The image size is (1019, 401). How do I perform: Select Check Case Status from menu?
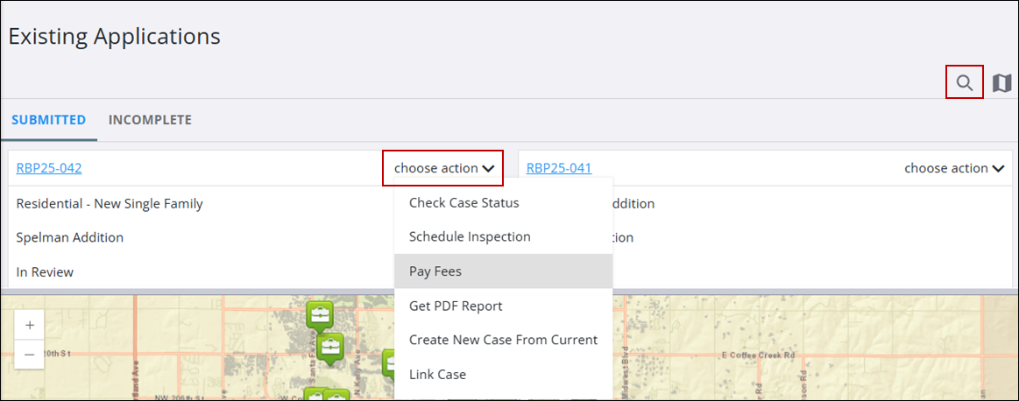(464, 203)
